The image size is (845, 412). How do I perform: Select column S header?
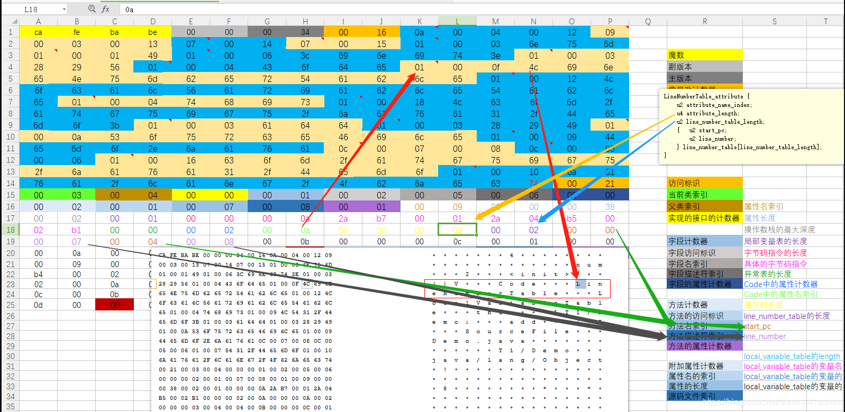click(x=775, y=22)
